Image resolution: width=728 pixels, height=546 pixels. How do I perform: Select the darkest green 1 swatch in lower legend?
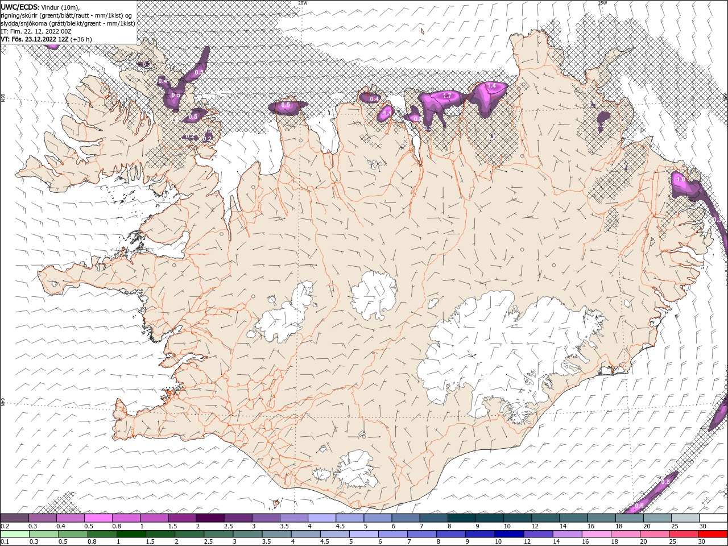131,534
